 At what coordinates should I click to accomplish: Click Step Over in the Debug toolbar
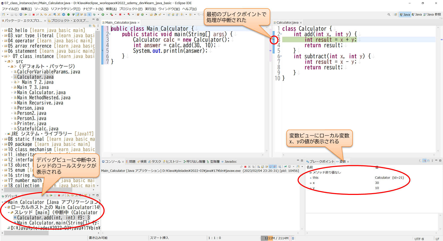pos(72,195)
